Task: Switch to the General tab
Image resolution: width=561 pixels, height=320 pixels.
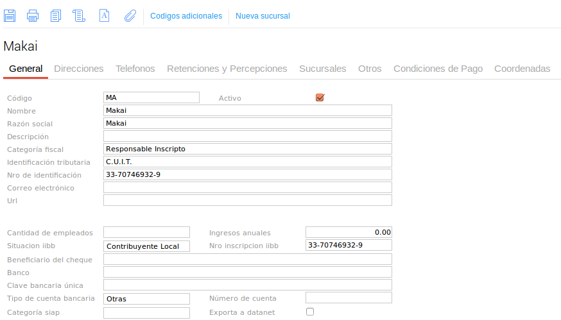Action: [x=26, y=69]
